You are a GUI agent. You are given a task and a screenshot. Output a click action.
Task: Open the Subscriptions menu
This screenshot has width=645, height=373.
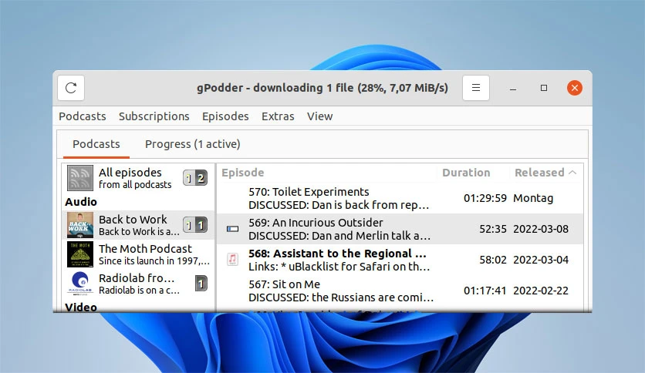tap(154, 116)
